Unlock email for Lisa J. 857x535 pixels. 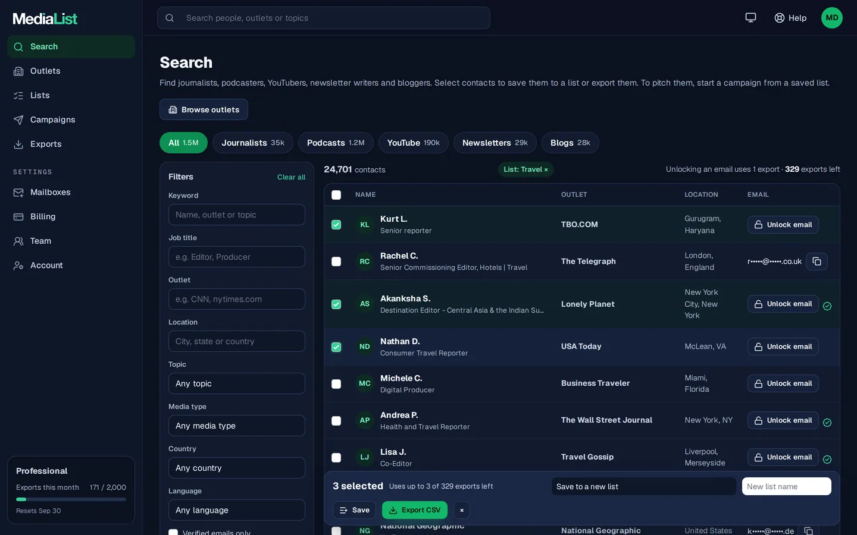coord(783,457)
